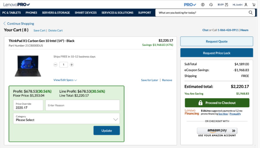Viewport: 260px width, 148px height.
Task: Click the Lenovo Financing logo
Action: tap(192, 112)
